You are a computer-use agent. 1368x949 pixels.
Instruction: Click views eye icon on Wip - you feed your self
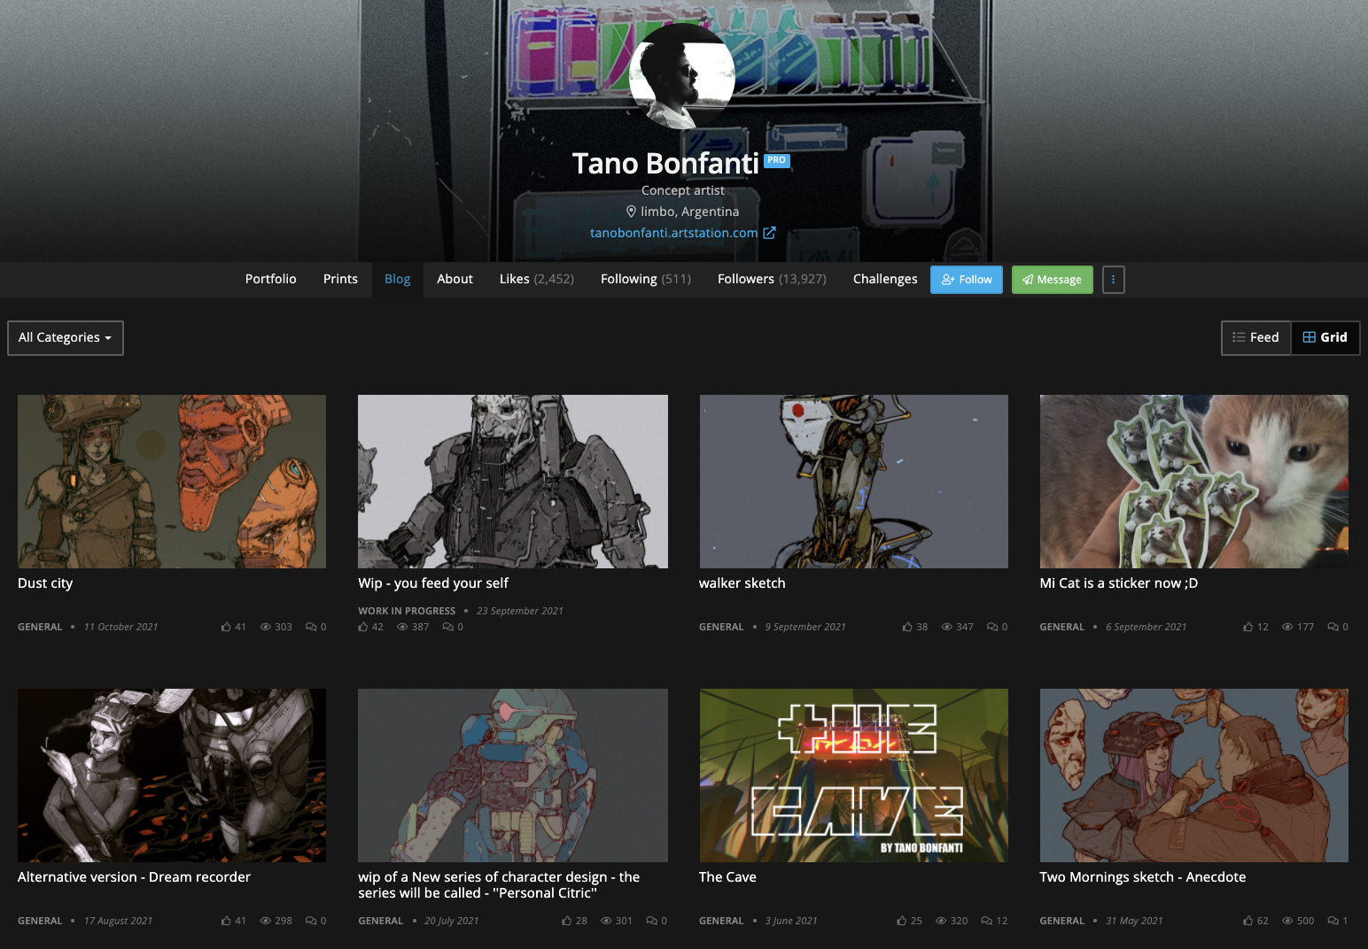click(x=402, y=627)
